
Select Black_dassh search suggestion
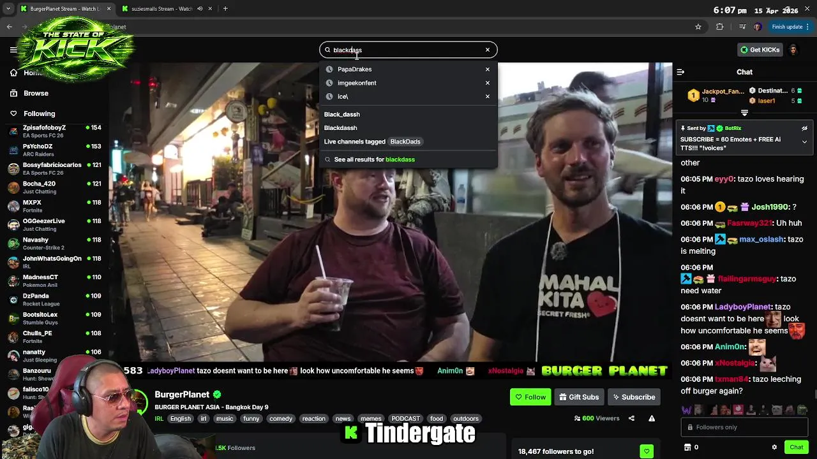[x=342, y=114]
